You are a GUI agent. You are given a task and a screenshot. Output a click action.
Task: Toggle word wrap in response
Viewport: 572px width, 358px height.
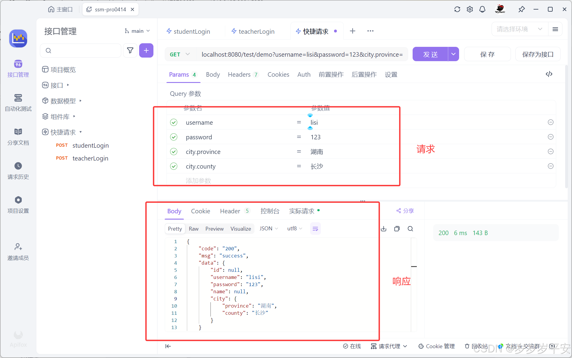tap(315, 229)
